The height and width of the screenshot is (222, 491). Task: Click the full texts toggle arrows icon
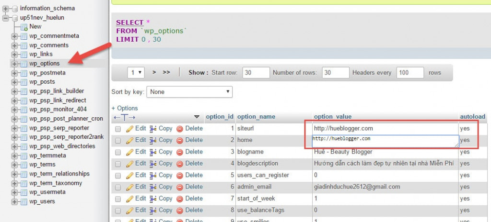[124, 117]
